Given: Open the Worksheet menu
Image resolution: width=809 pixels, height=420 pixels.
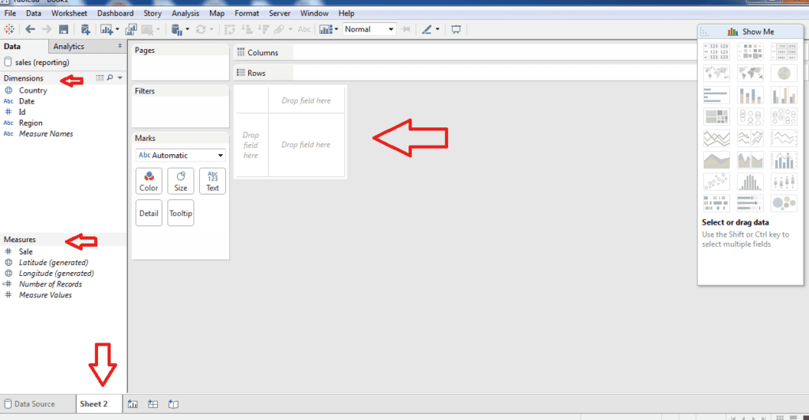Looking at the screenshot, I should click(70, 13).
